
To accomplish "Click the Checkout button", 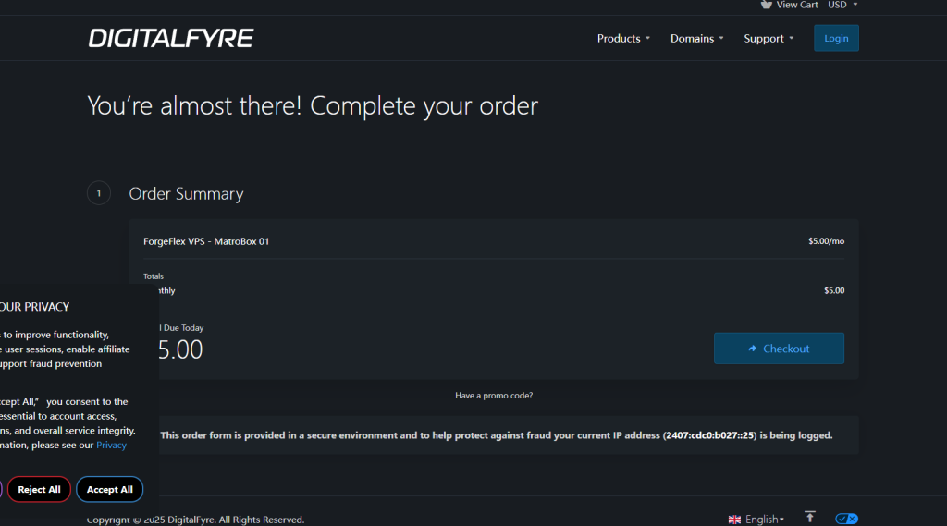I will click(779, 349).
